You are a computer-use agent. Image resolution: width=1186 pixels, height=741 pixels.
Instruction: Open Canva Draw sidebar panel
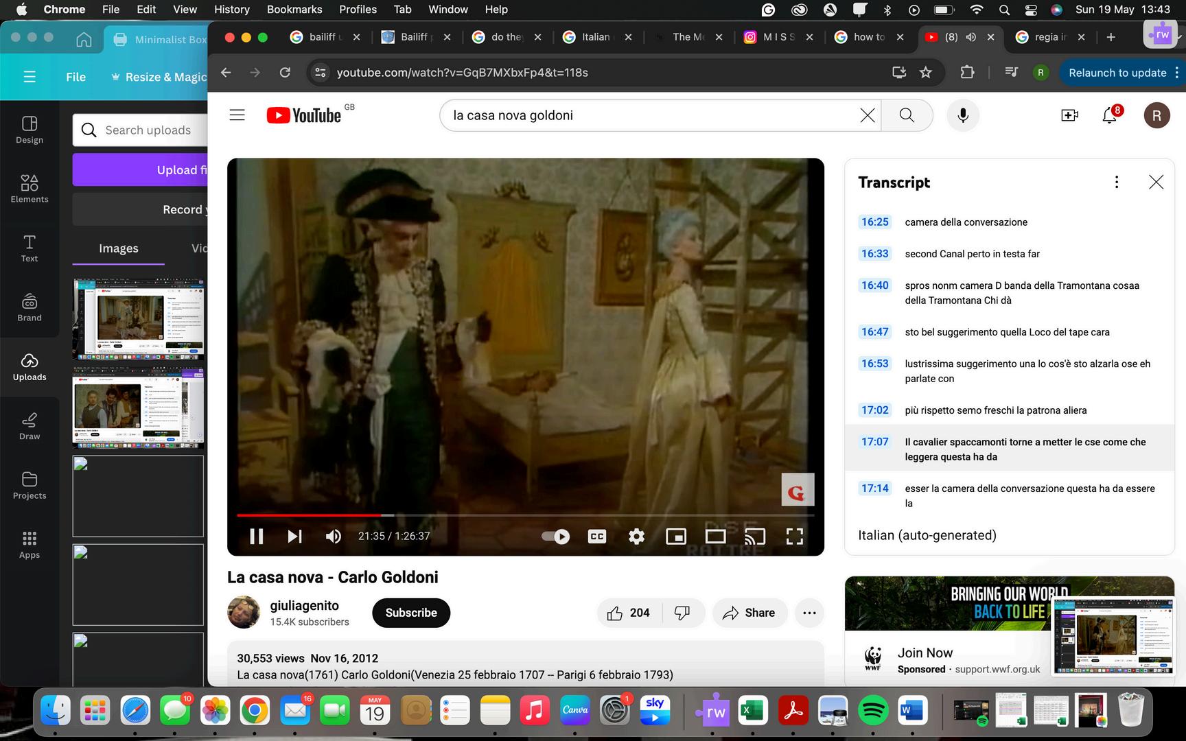click(30, 426)
